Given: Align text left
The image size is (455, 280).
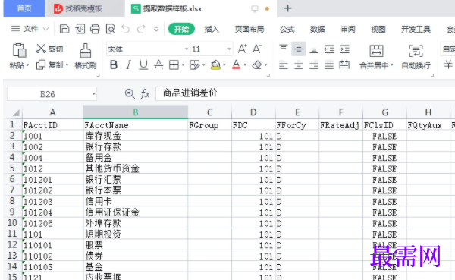Looking at the screenshot, I should 284,64.
